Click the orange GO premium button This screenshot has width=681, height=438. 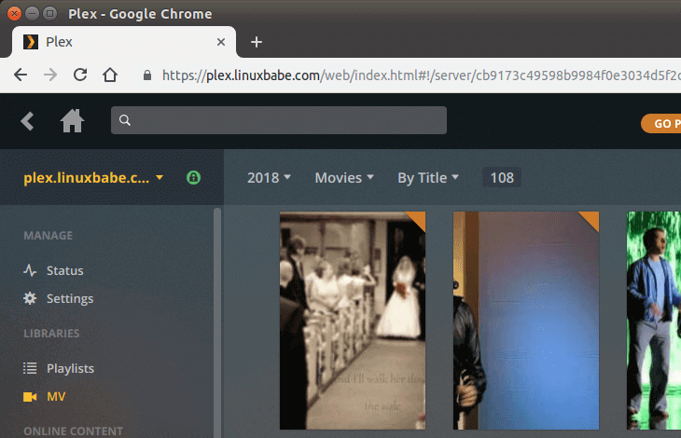click(x=660, y=123)
